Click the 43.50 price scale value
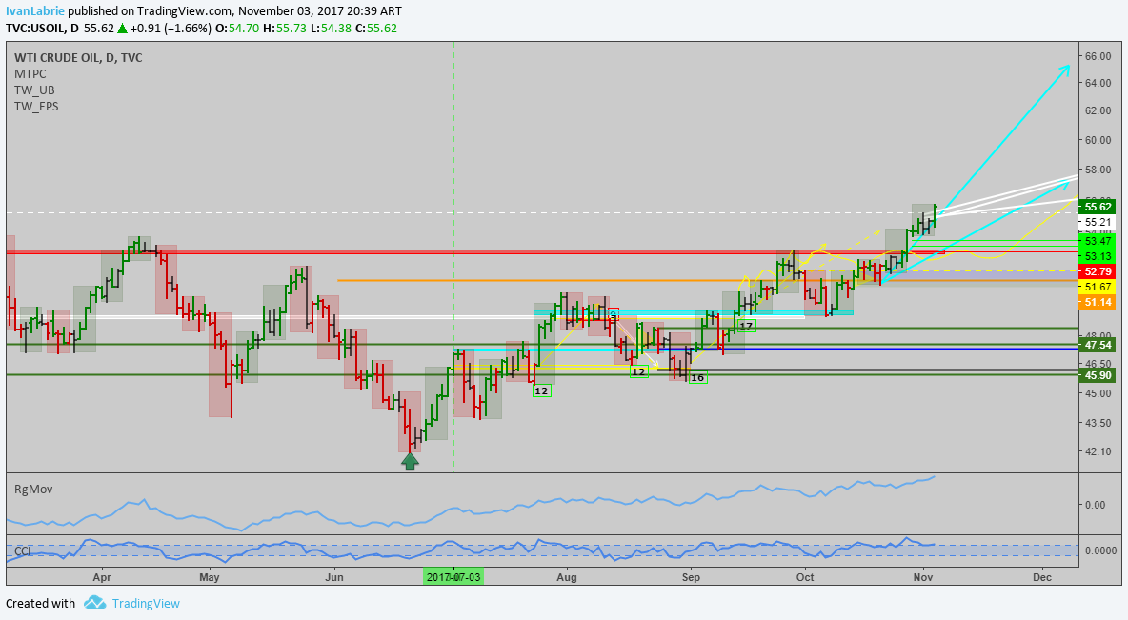 coord(1098,422)
